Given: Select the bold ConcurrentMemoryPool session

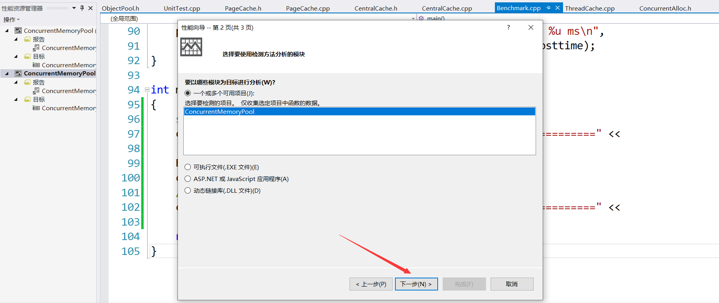Looking at the screenshot, I should click(60, 74).
